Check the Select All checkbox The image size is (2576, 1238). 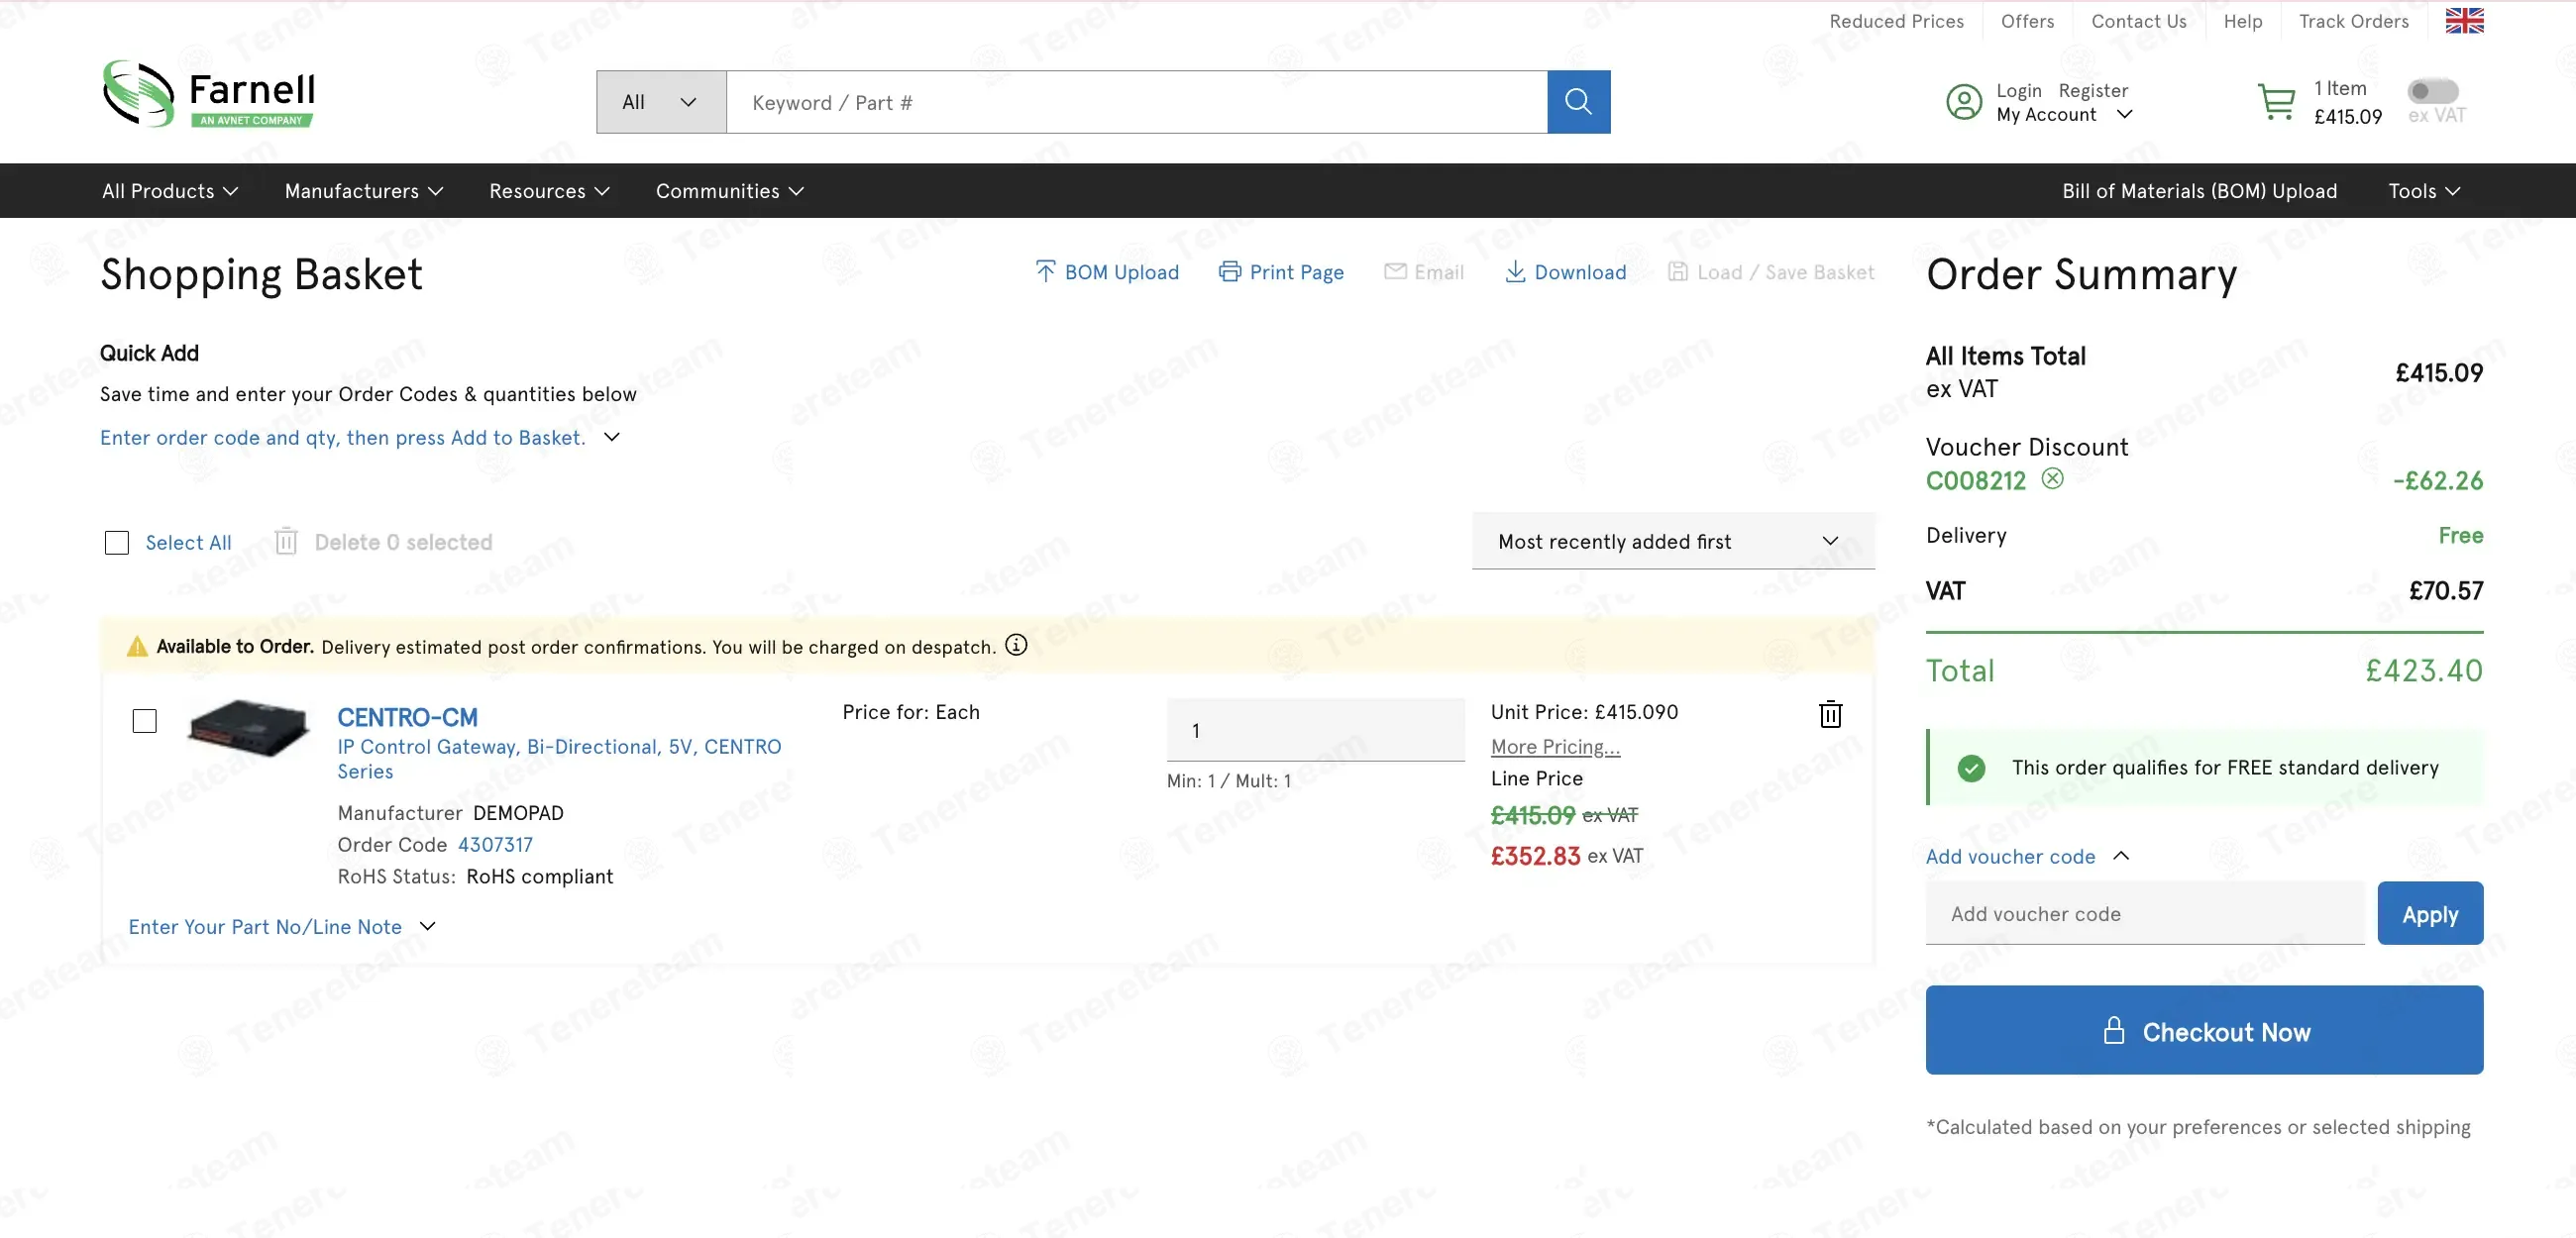117,542
